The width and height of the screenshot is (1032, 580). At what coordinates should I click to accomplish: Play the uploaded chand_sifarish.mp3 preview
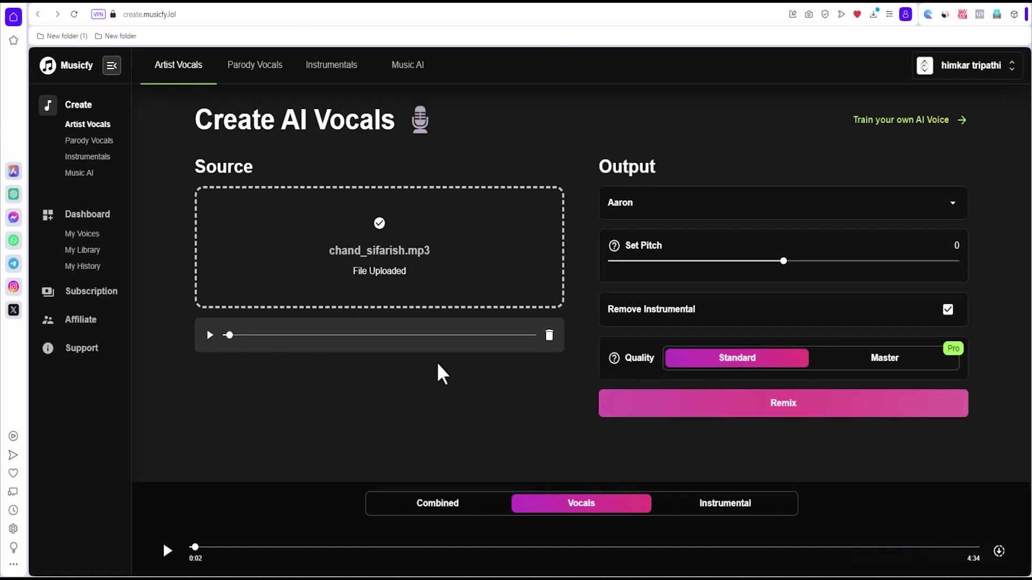tap(210, 335)
